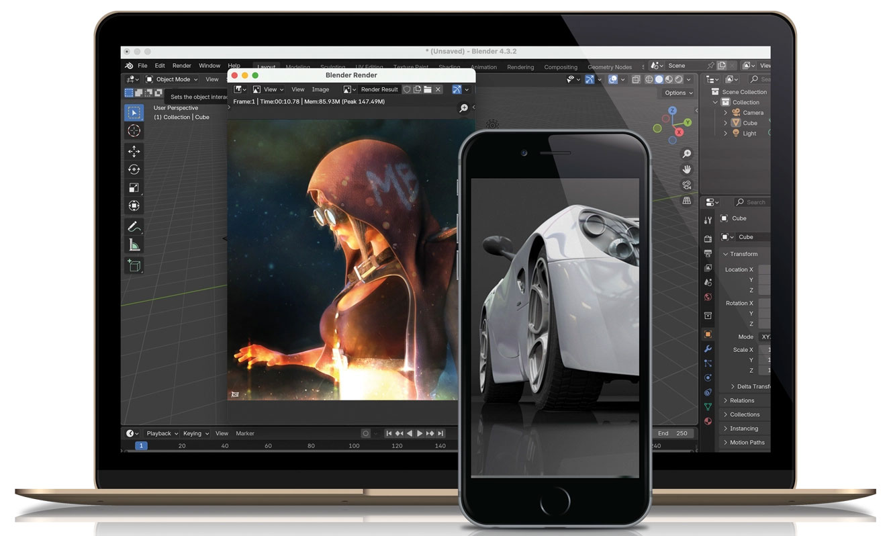Screen dimensions: 889x536
Task: Jump to the timeline start frame
Action: [388, 433]
